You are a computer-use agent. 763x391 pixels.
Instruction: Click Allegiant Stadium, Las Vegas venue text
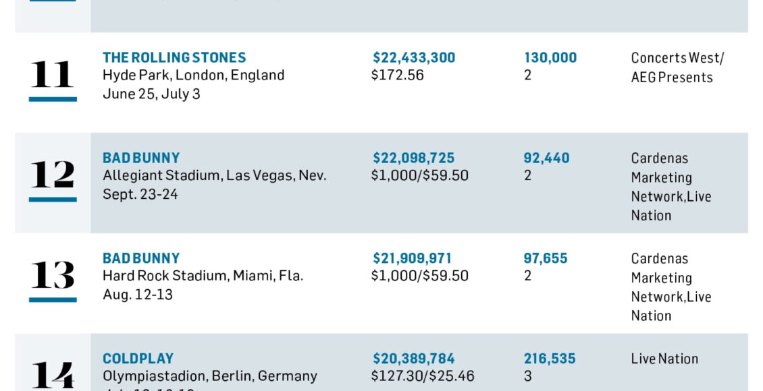tap(214, 176)
